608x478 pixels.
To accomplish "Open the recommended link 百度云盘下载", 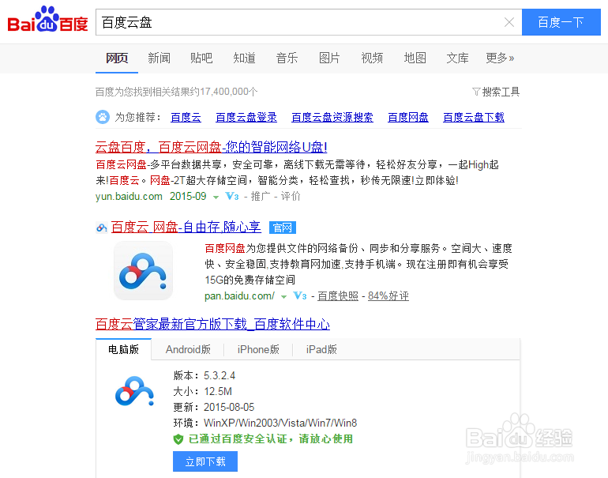I will (474, 117).
